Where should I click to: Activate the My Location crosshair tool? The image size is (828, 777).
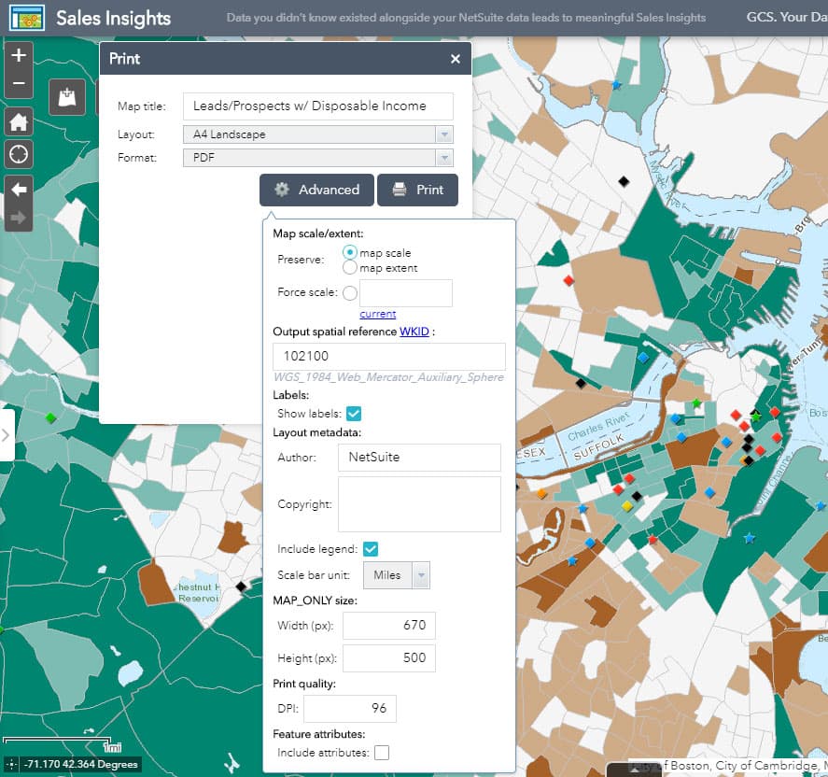(17, 153)
